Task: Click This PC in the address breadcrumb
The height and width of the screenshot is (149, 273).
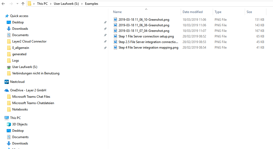Action: tap(42, 4)
